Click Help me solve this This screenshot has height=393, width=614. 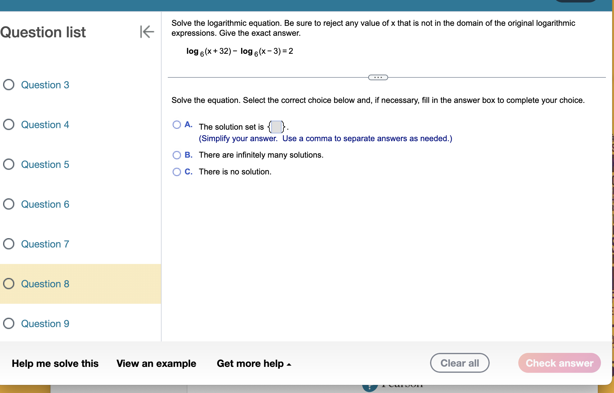[55, 363]
